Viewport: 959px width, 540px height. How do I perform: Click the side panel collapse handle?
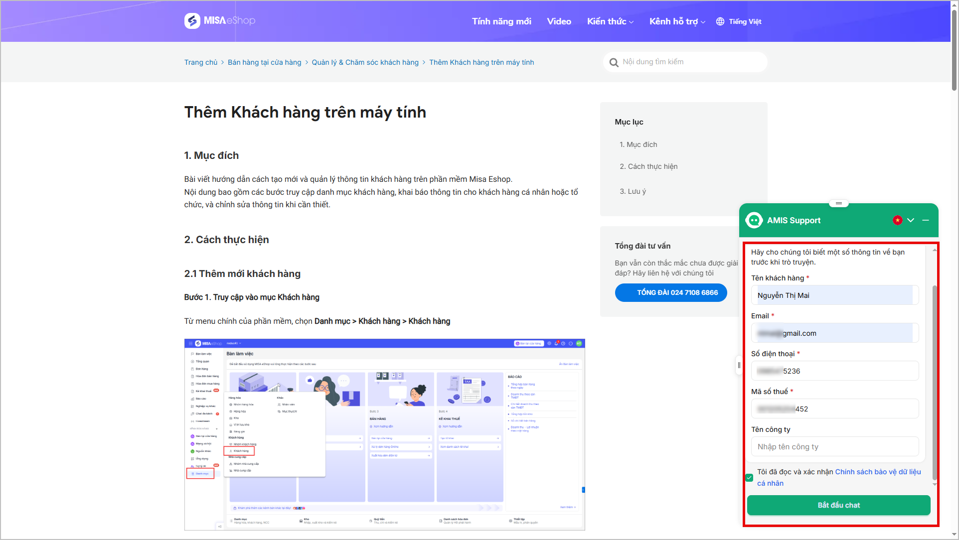point(739,365)
